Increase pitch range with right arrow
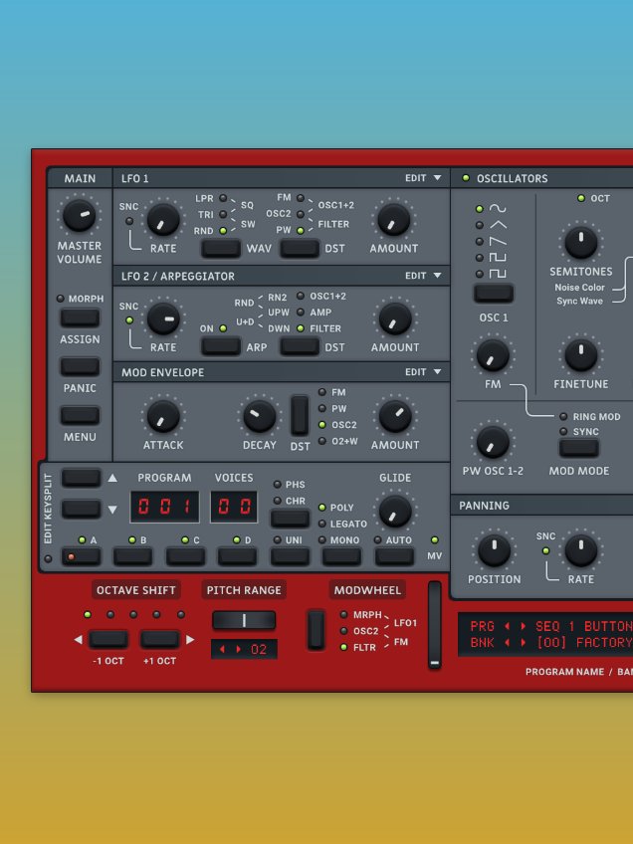 point(239,649)
